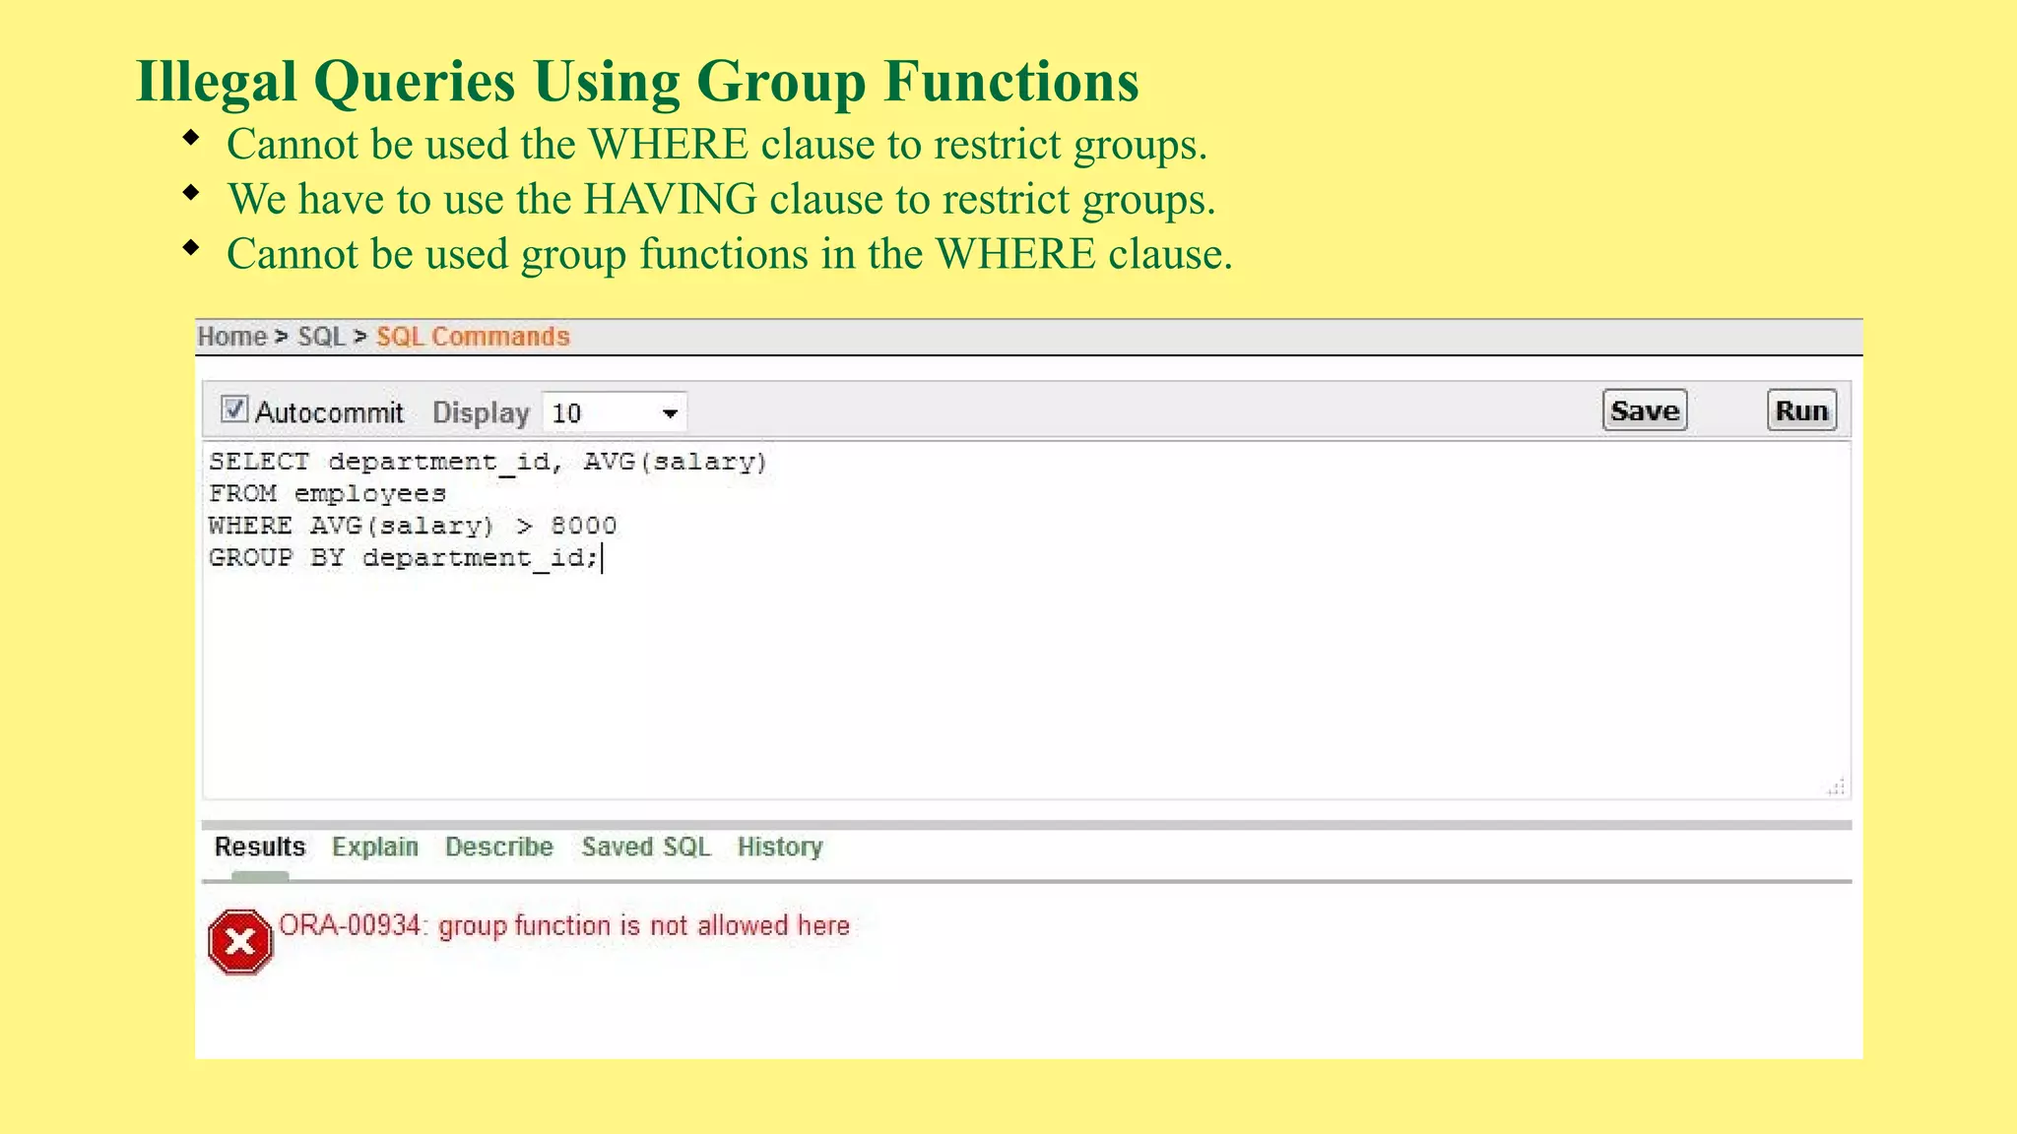This screenshot has height=1134, width=2017.
Task: View the History tab
Action: coord(780,847)
